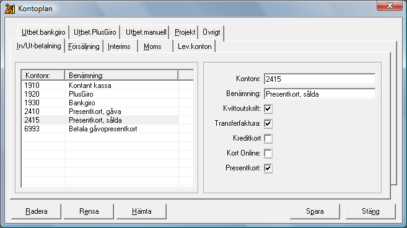The image size is (407, 228).
Task: Switch to the Försäljning tab
Action: [x=84, y=46]
